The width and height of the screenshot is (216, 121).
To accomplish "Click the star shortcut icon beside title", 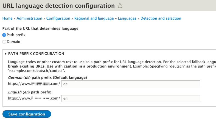I will coord(120,6).
